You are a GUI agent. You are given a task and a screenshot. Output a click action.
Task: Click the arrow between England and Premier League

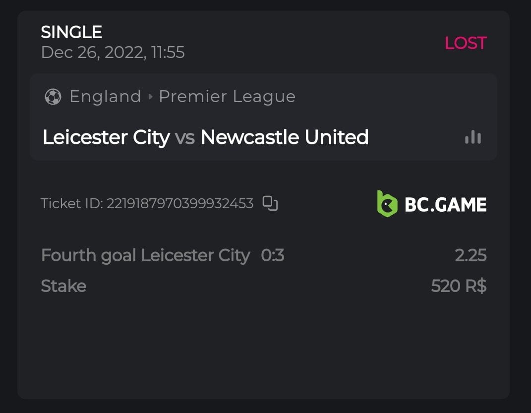click(151, 97)
